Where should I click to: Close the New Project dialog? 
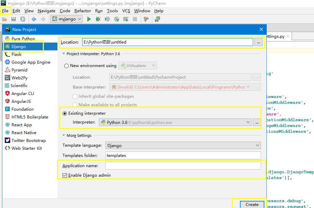(261, 29)
